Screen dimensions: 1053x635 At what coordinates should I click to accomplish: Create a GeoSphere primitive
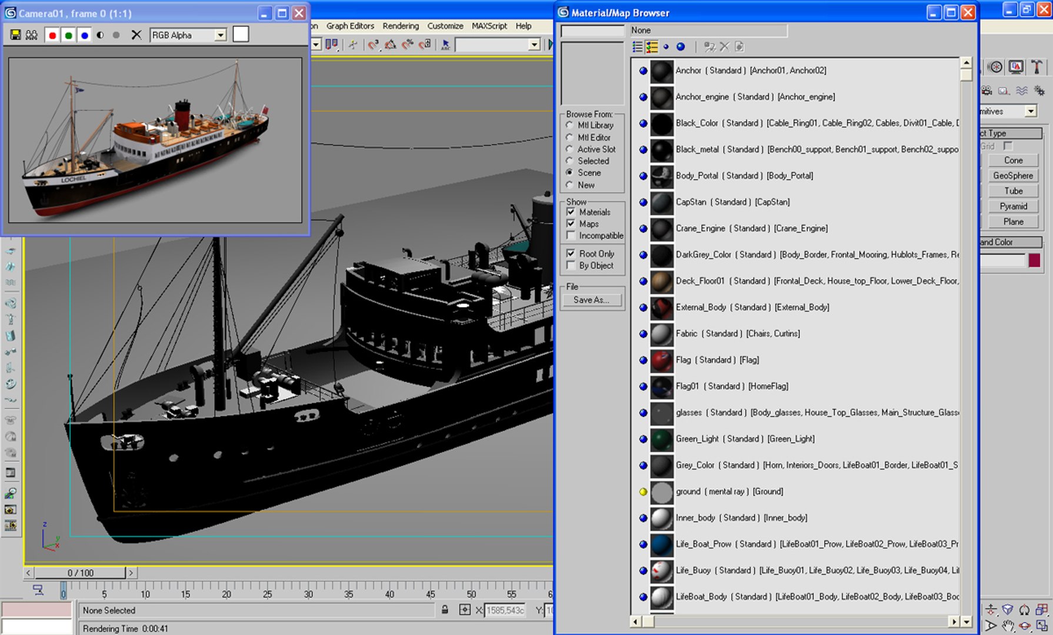point(1013,175)
